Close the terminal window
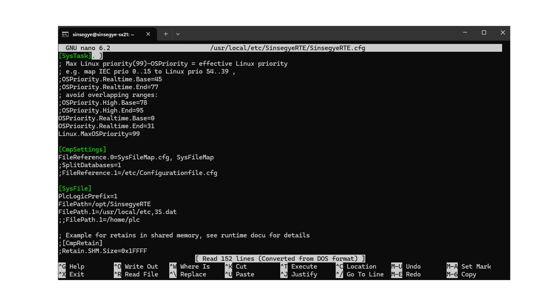544x306 pixels. [503, 33]
